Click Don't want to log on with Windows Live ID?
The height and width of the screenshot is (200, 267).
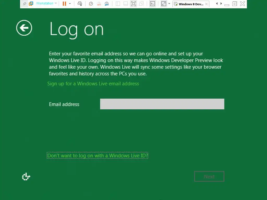pyautogui.click(x=98, y=155)
